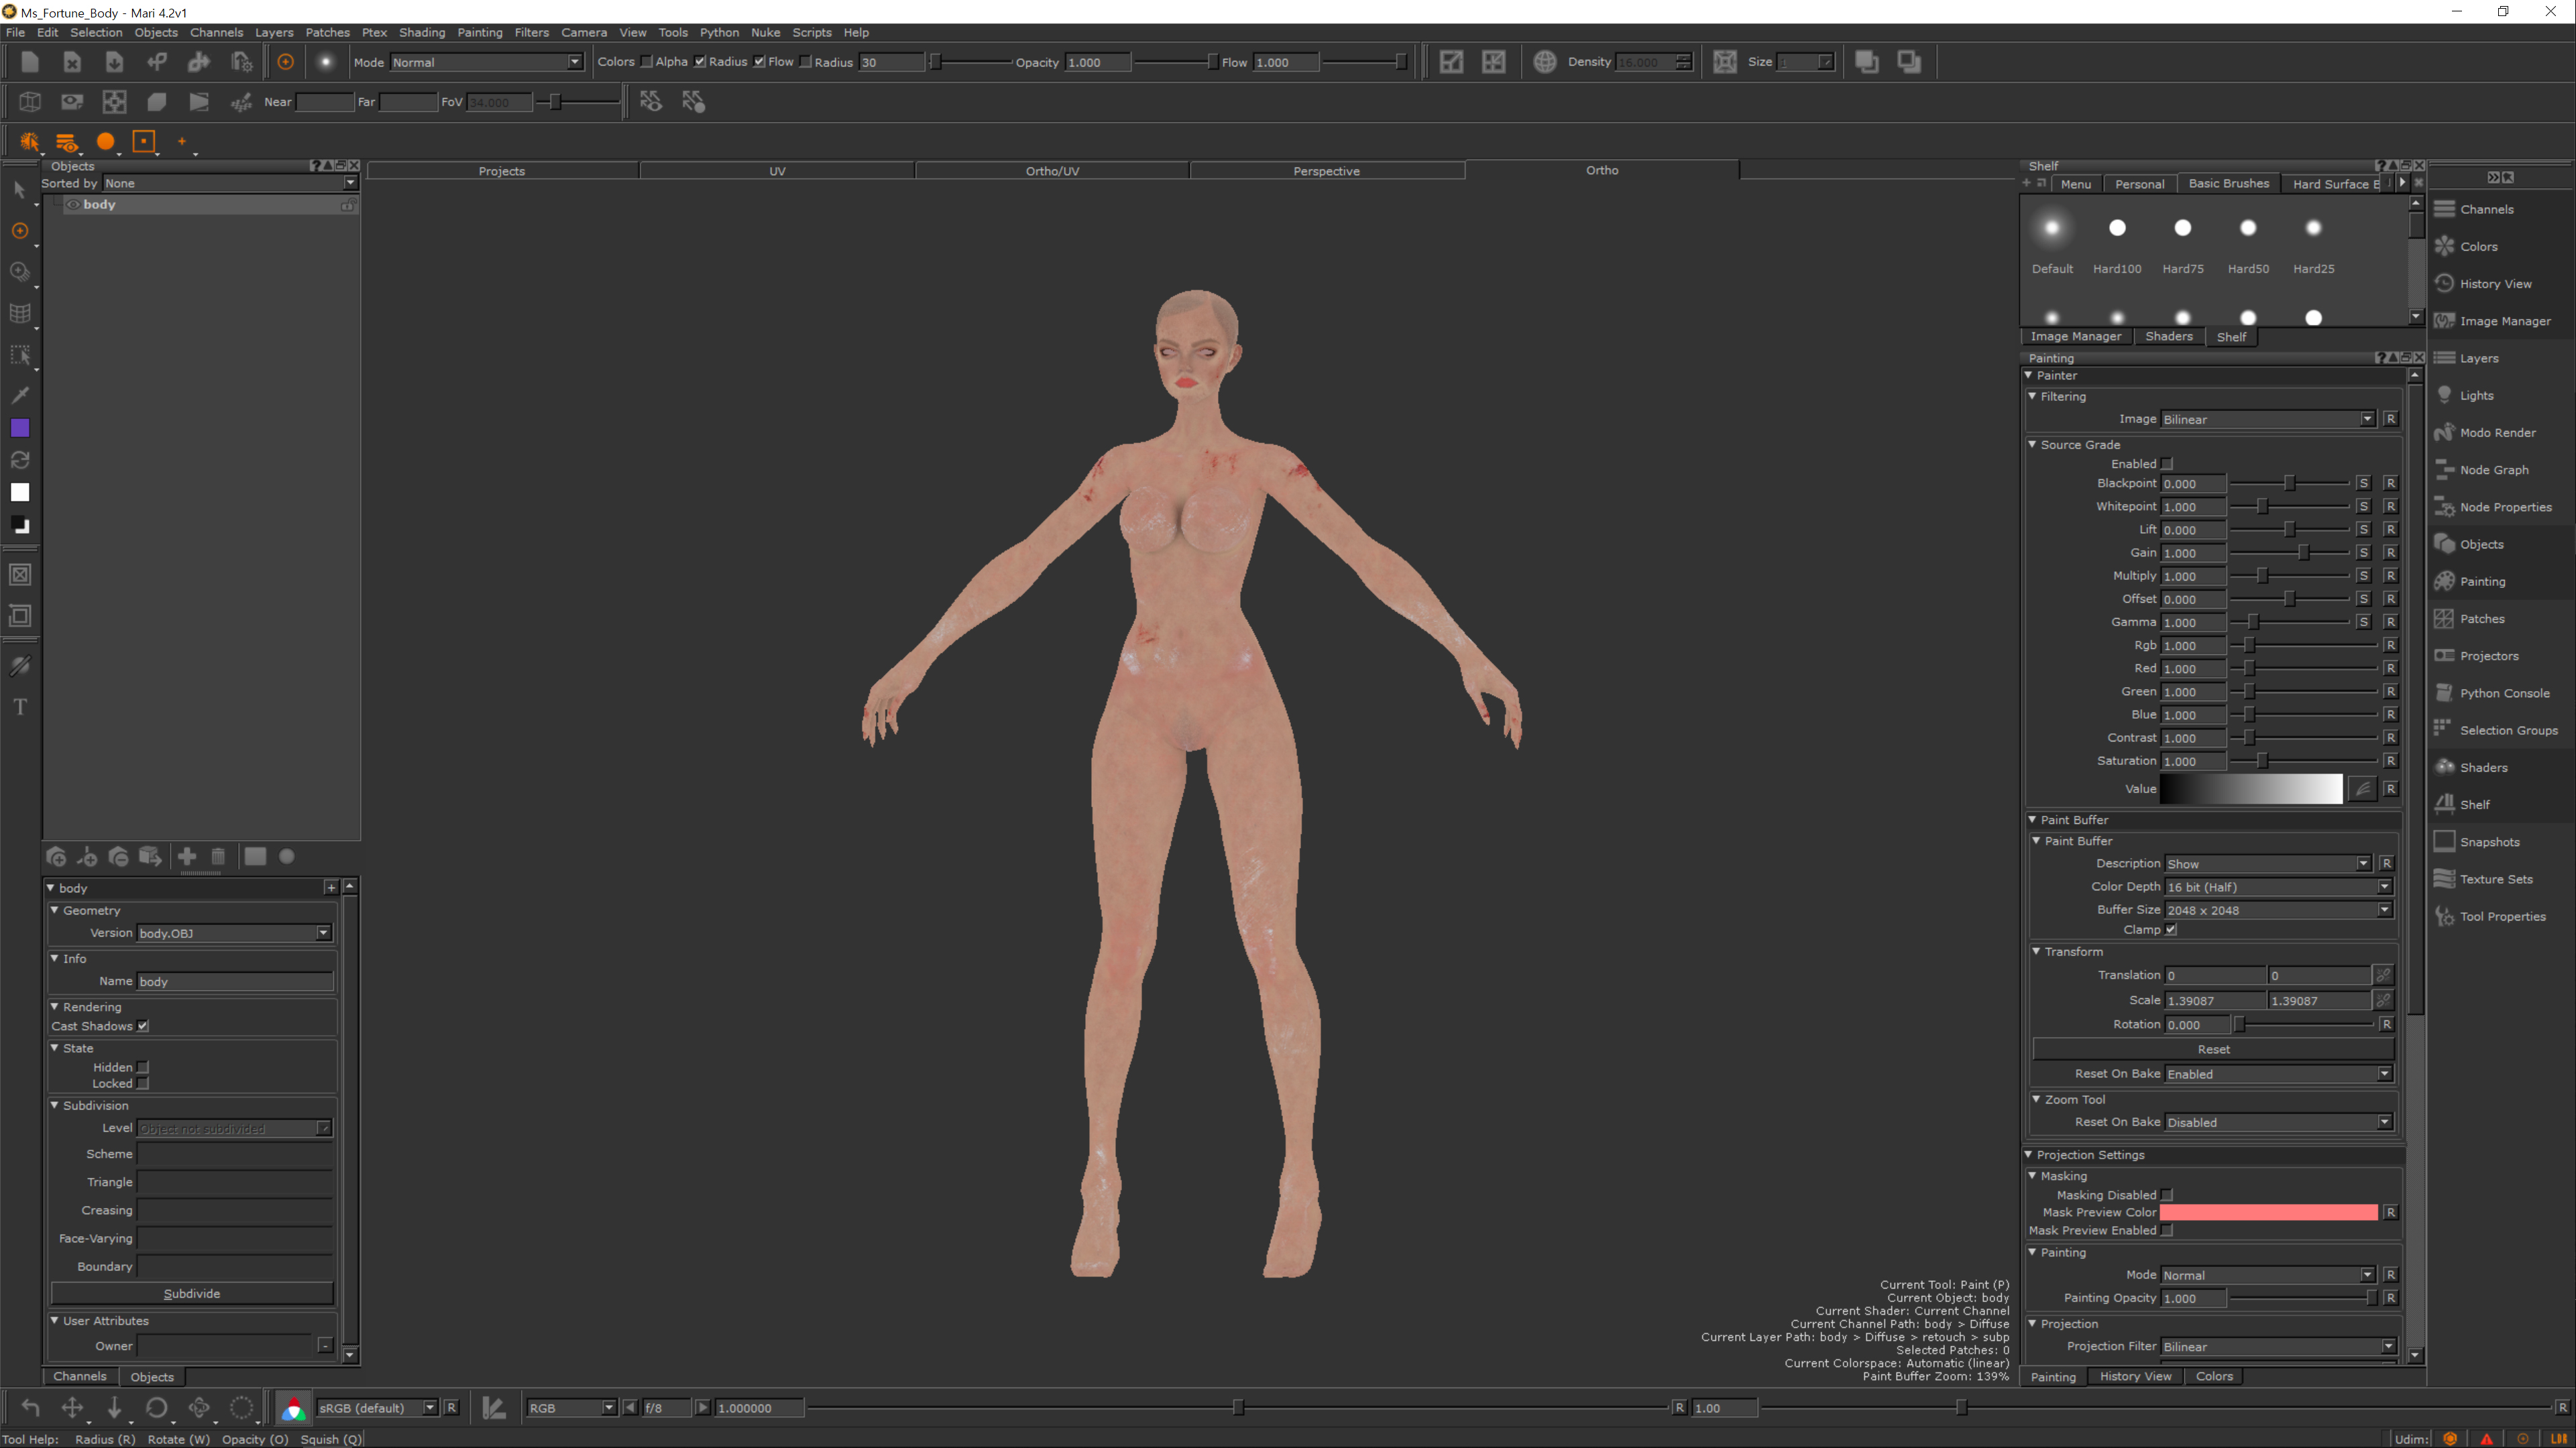Open the Node Graph palette

pos(2493,470)
